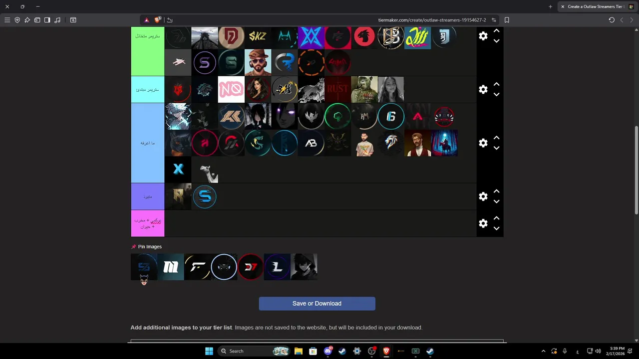Move blue tier row up
This screenshot has width=639, height=359.
[x=496, y=138]
